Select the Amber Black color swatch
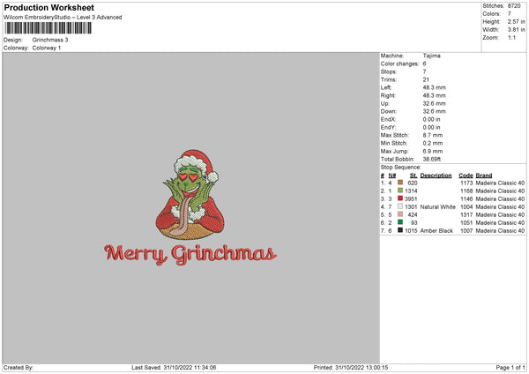529x374 pixels. (x=400, y=230)
